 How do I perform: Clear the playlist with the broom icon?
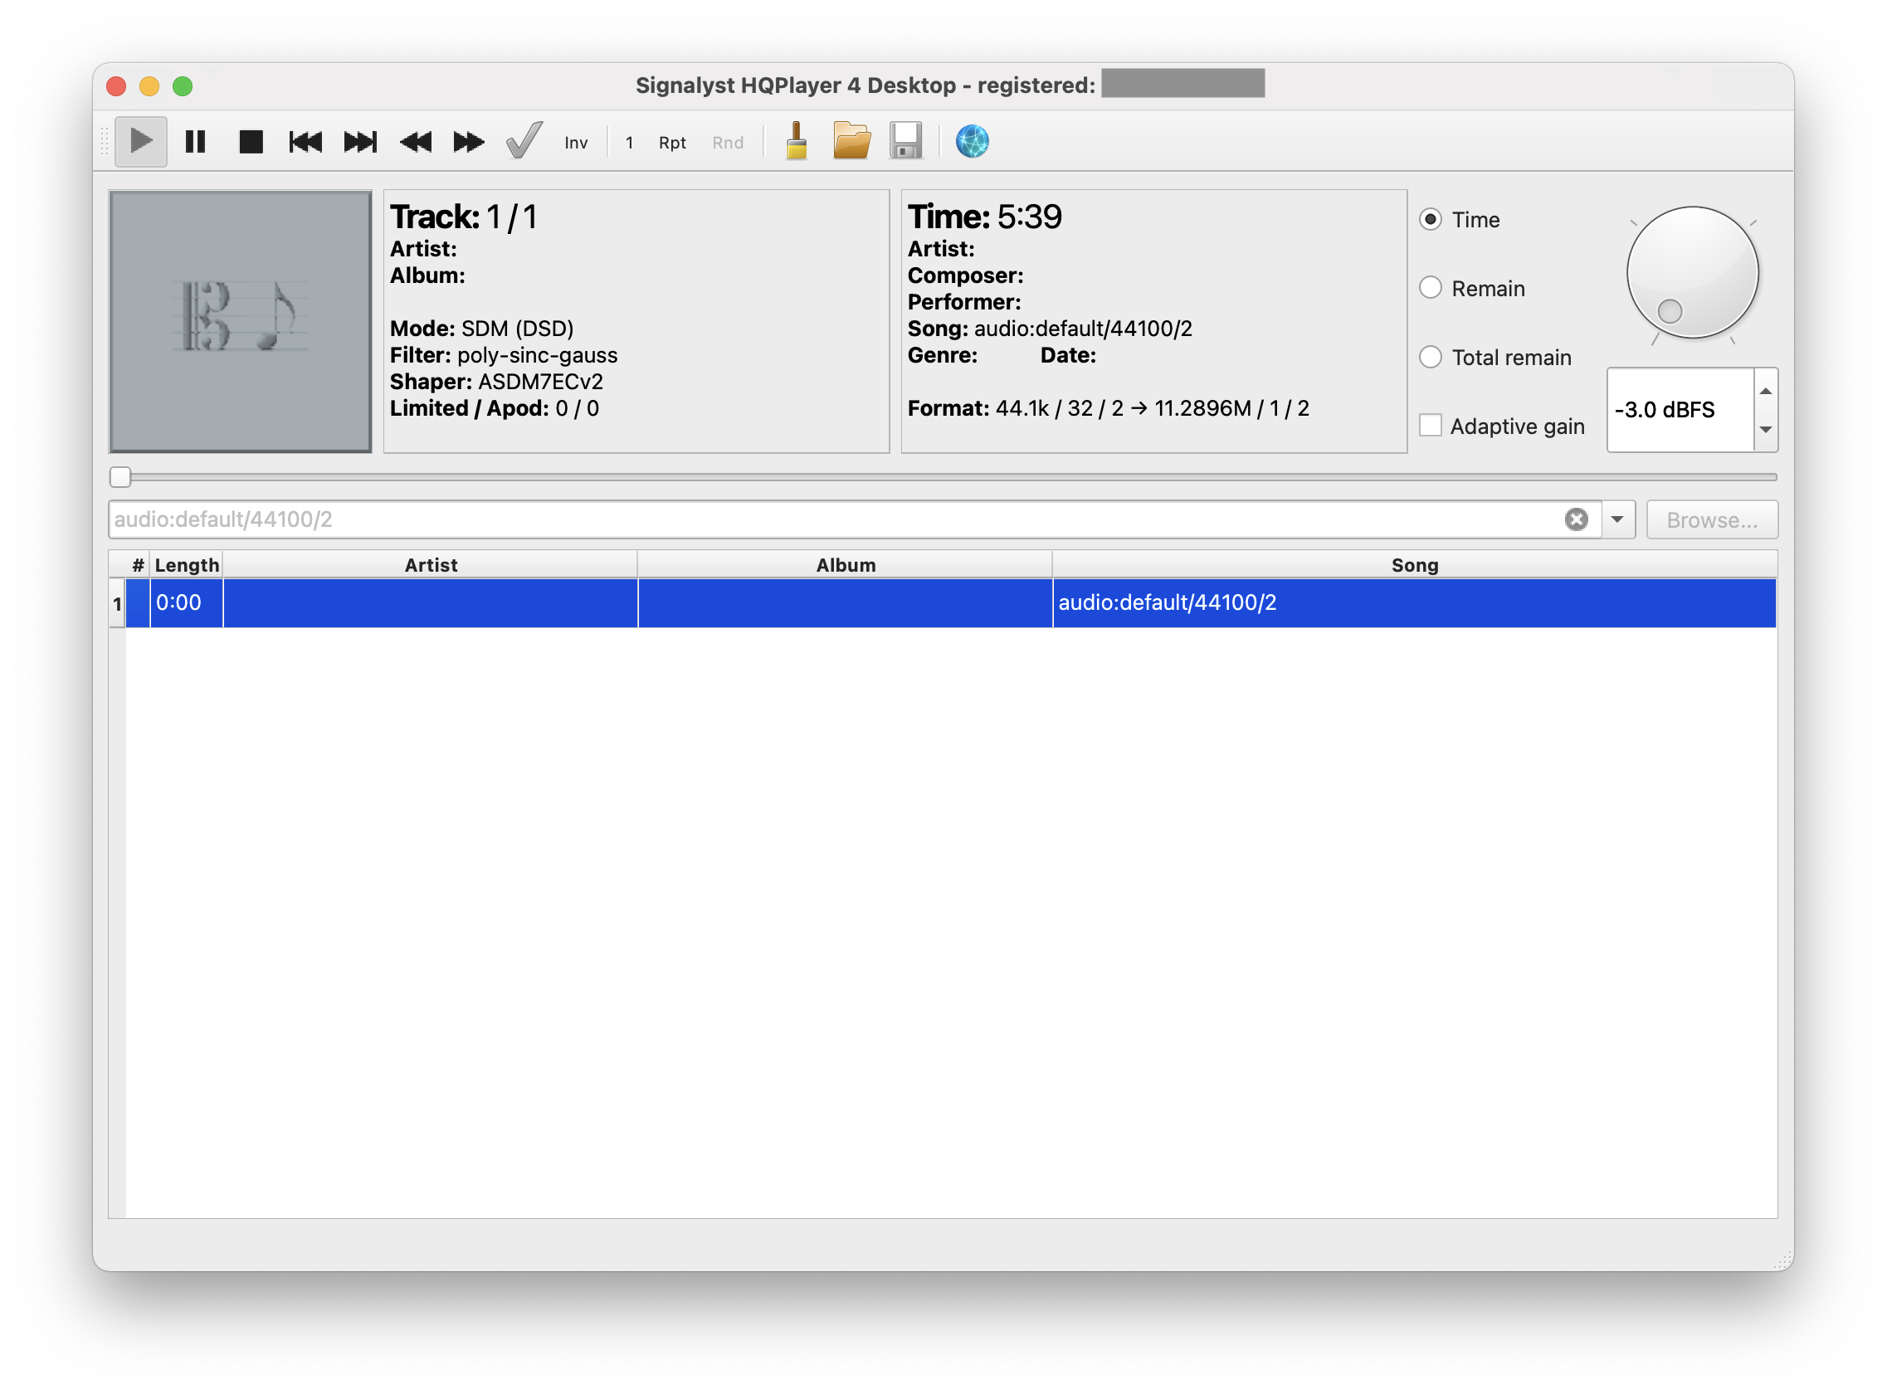pyautogui.click(x=797, y=141)
